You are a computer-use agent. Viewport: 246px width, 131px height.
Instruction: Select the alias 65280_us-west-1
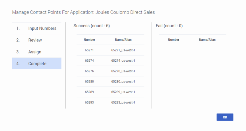tap(123, 82)
